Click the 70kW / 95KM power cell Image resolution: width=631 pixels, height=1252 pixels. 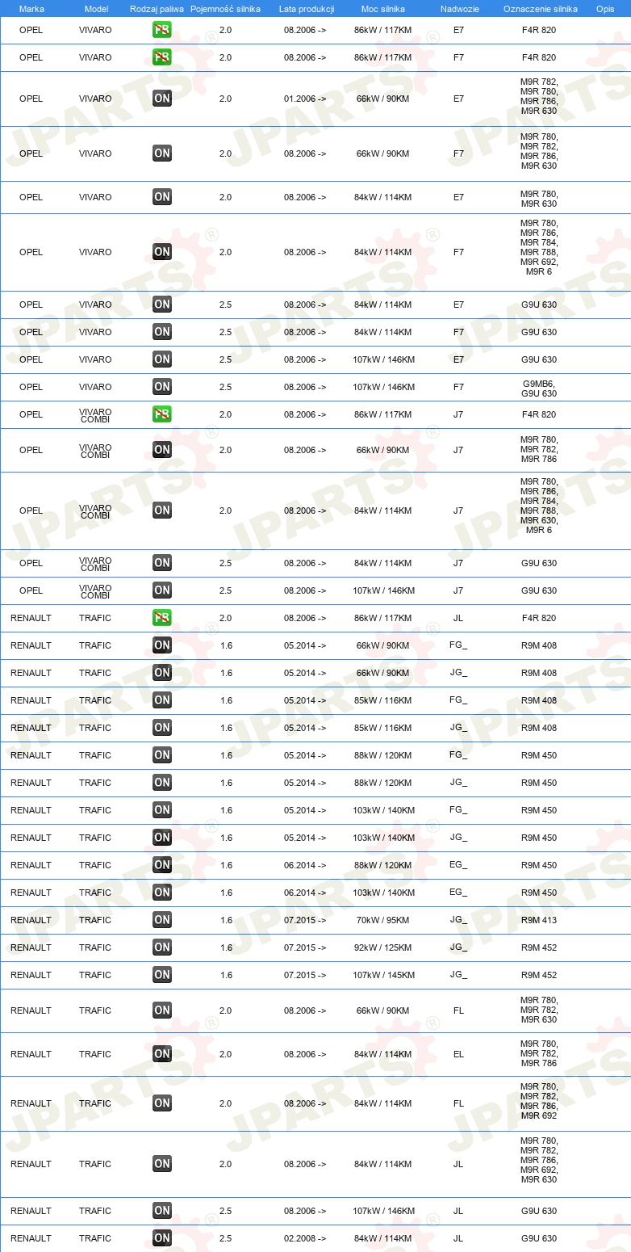point(382,920)
